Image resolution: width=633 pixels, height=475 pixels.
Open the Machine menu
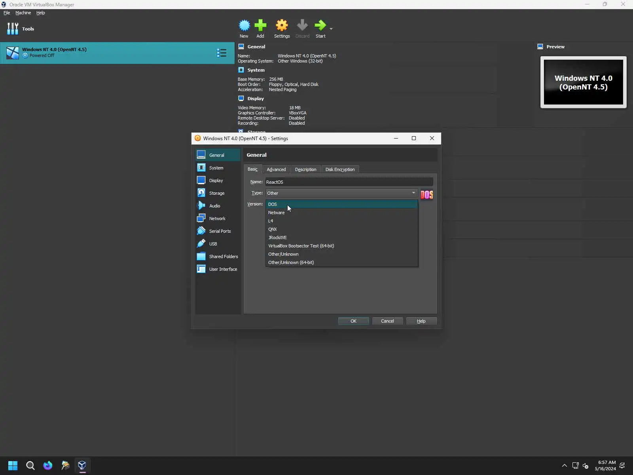point(23,13)
